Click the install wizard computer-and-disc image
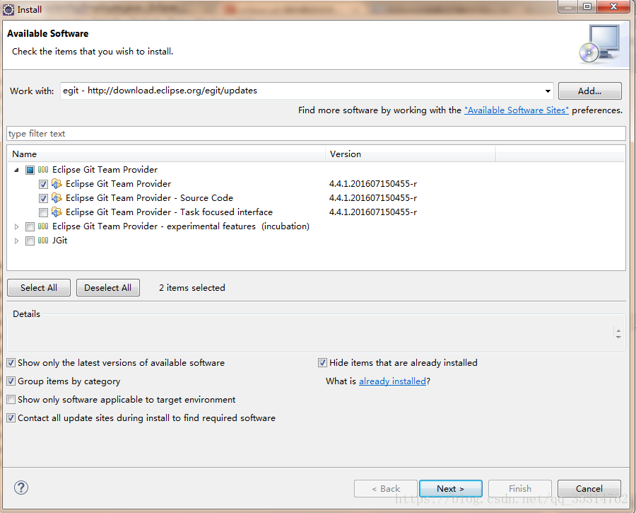The height and width of the screenshot is (513, 636). pos(600,44)
